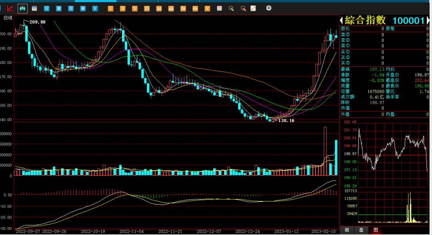Image resolution: width=432 pixels, height=235 pixels.
Task: Choose the 15-minute timeframe button
Action: 147,8
